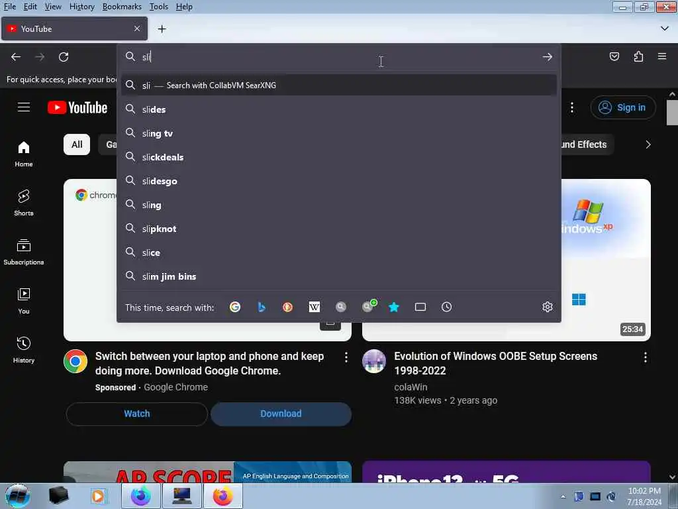Open the View menu
This screenshot has width=678, height=509.
53,7
